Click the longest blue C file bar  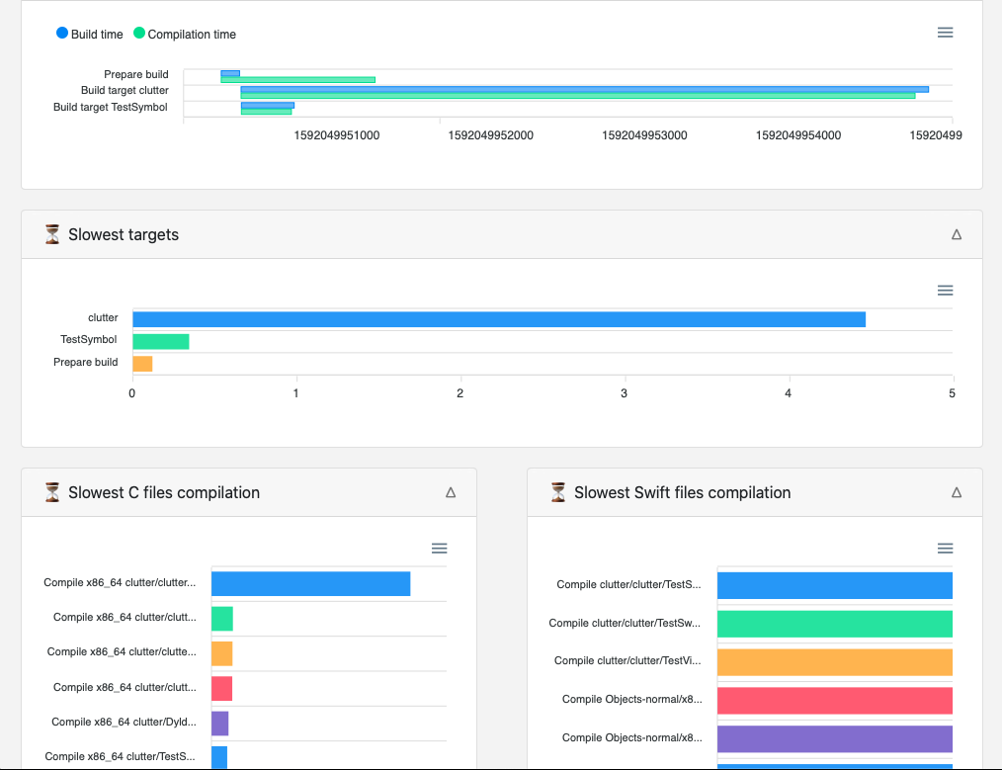(310, 584)
